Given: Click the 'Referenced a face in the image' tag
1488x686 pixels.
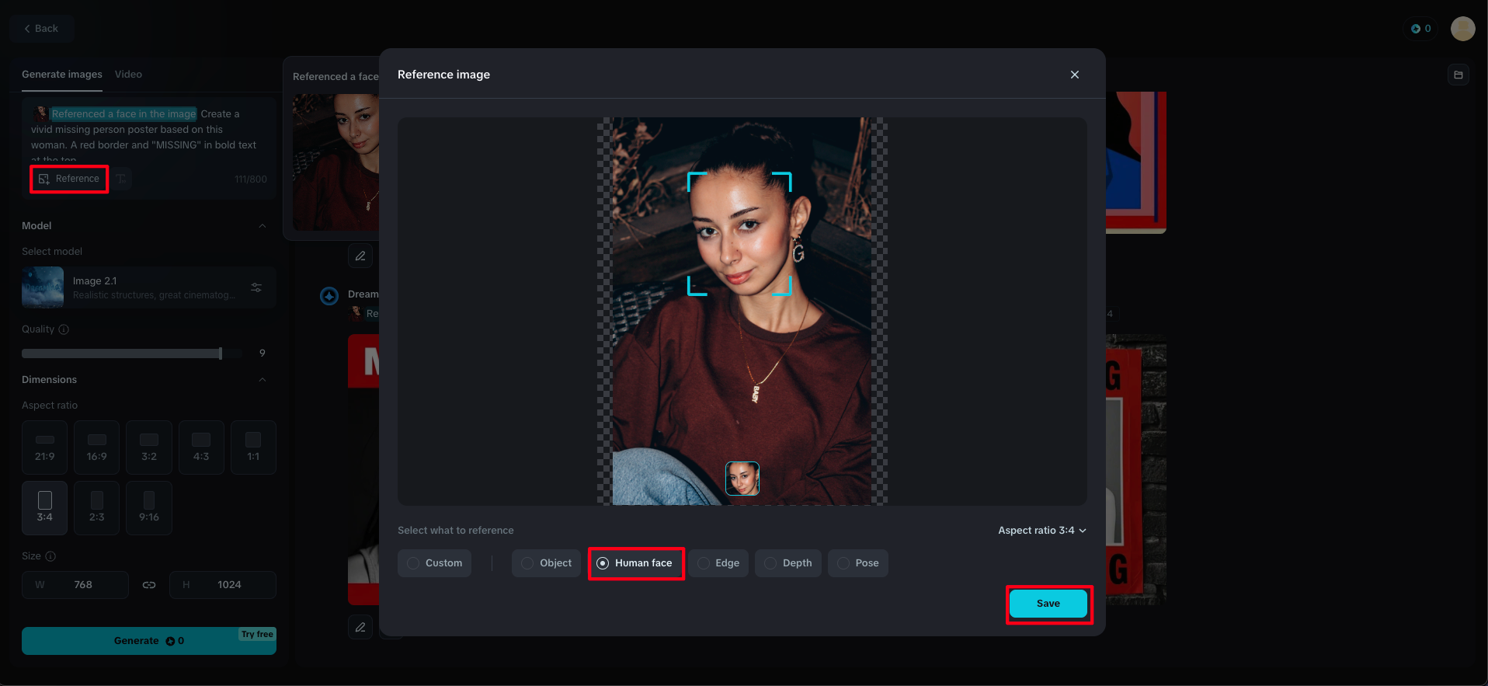Looking at the screenshot, I should pos(123,114).
